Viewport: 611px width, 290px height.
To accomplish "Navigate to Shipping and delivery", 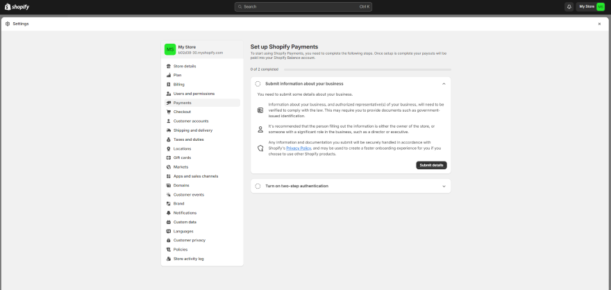I will [202, 130].
